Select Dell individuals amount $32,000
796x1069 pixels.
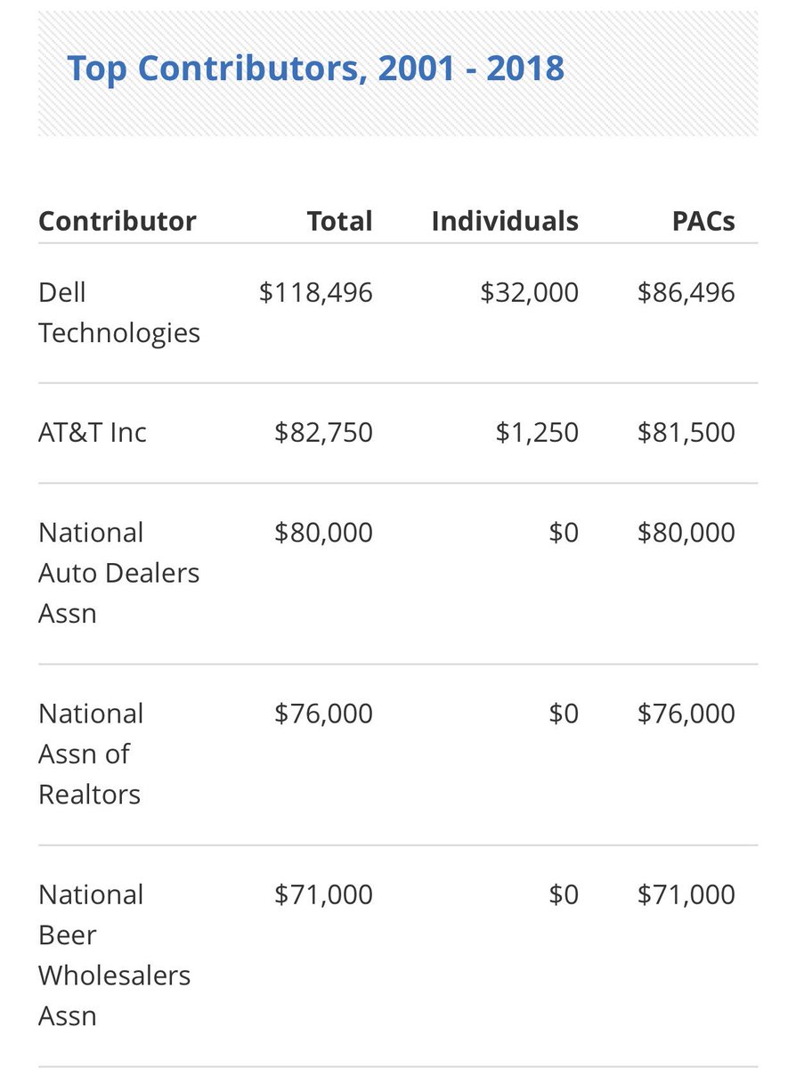click(530, 292)
